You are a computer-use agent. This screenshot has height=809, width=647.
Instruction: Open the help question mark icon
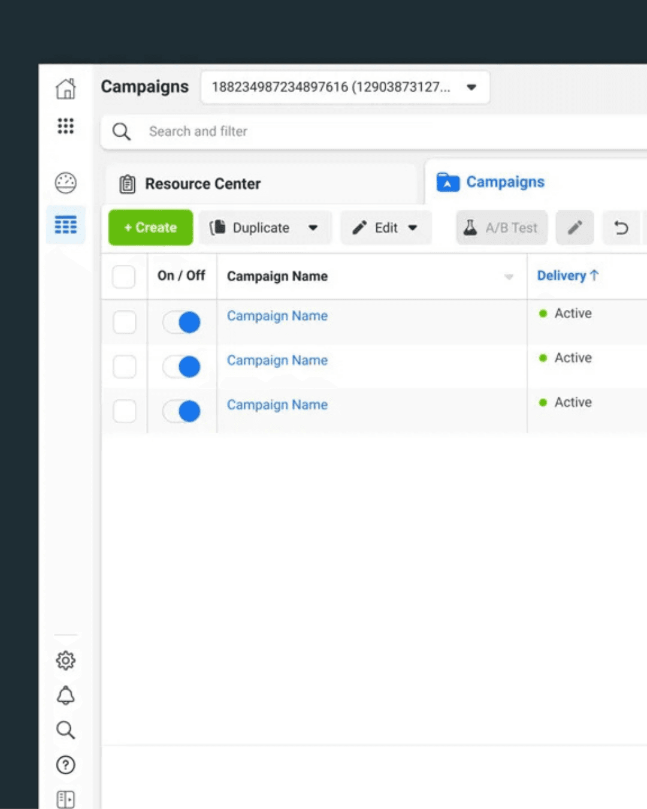(66, 765)
